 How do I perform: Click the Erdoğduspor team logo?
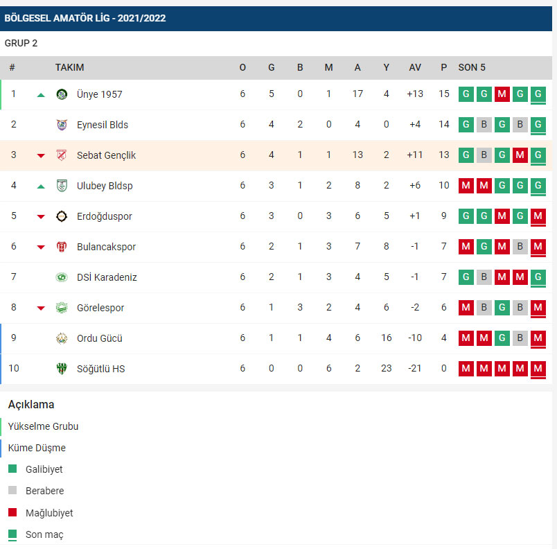62,216
